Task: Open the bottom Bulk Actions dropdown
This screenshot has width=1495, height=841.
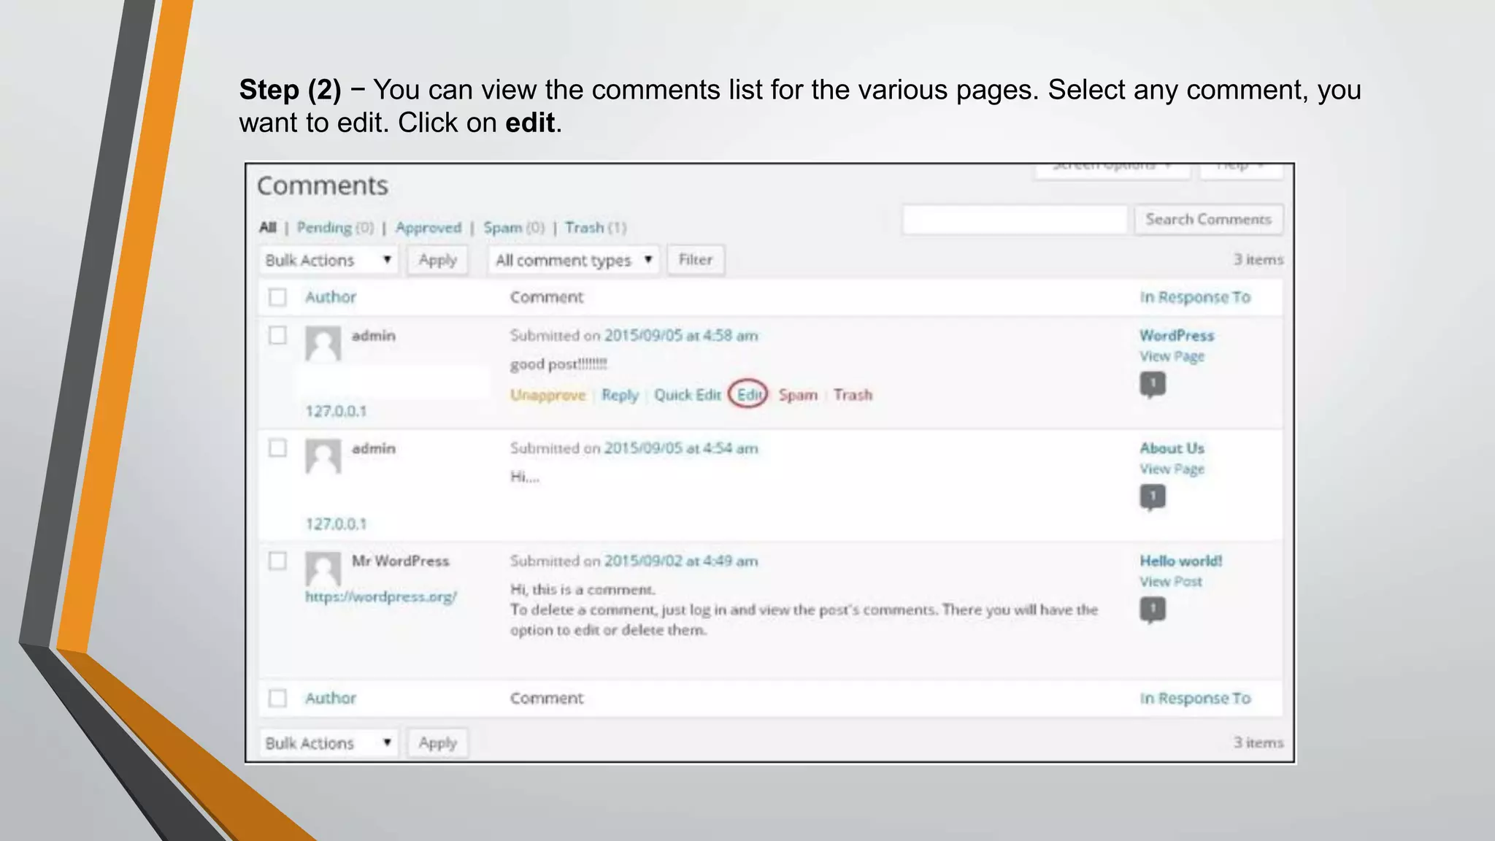Action: [328, 743]
